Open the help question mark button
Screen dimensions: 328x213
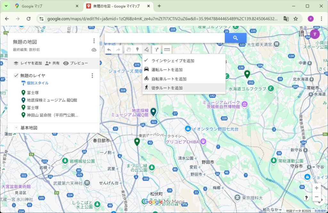click(x=306, y=198)
